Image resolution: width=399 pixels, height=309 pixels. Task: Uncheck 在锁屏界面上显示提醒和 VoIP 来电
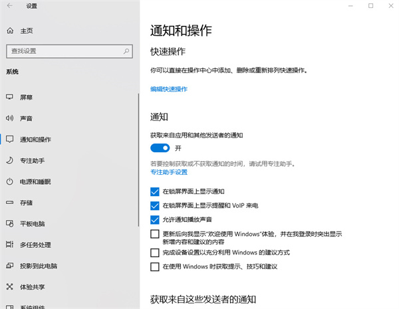[155, 205]
